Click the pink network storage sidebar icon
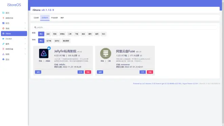 [x=3, y=49]
